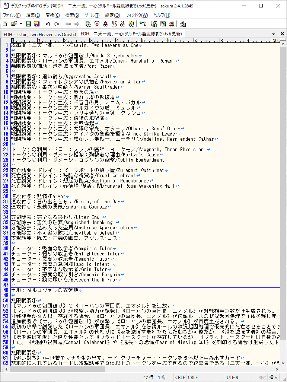
Task: Click the 47 行 1 桁 position indicator
Action: [154, 378]
